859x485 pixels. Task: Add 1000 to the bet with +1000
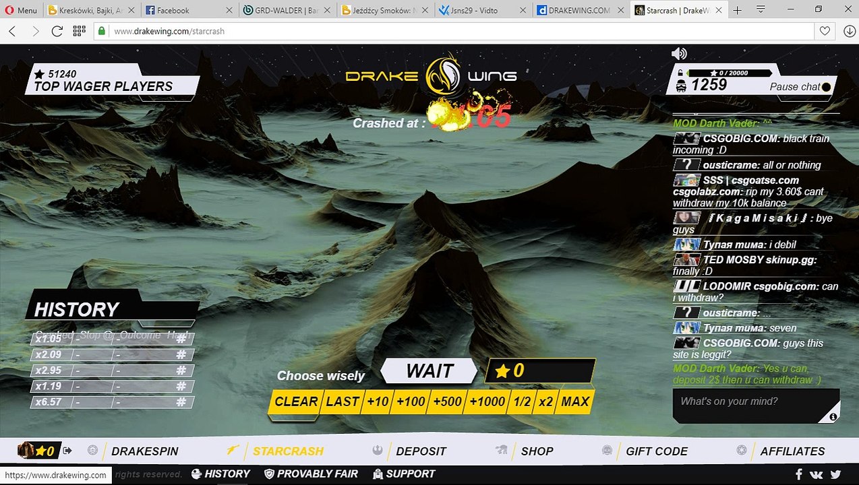(487, 402)
